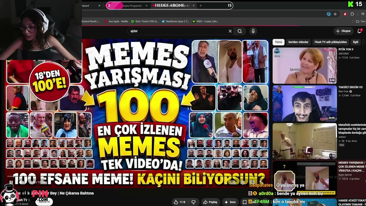
Task: Open the ARCURAY channel name
Action: [x=344, y=54]
